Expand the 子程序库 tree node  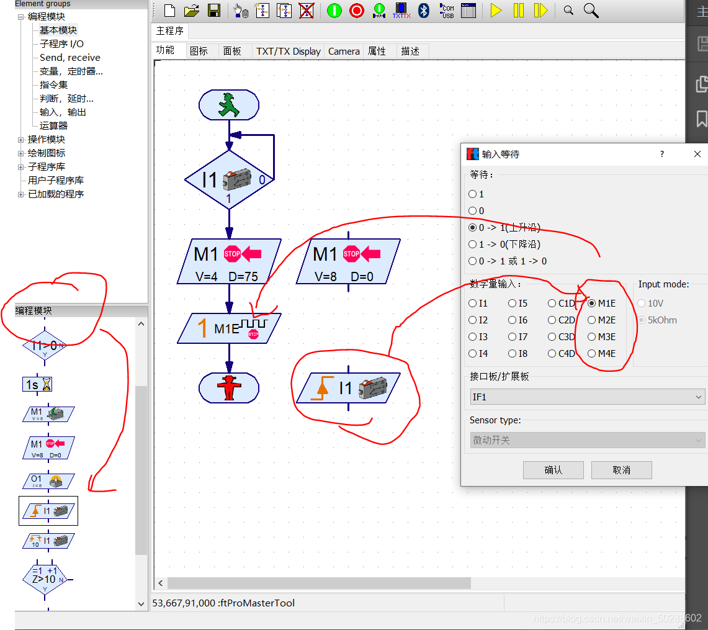(20, 166)
